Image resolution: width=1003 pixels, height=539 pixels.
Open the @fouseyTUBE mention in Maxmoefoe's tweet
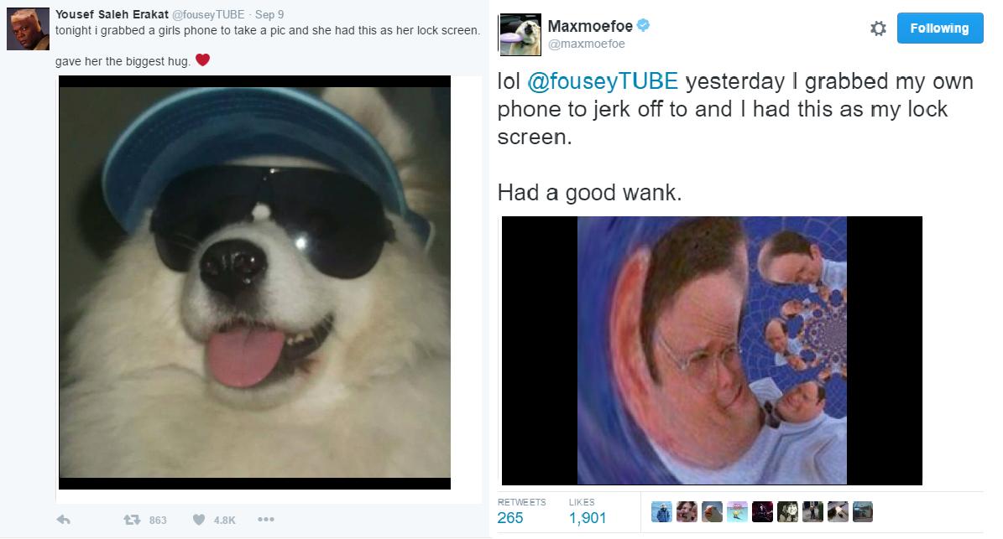(603, 81)
